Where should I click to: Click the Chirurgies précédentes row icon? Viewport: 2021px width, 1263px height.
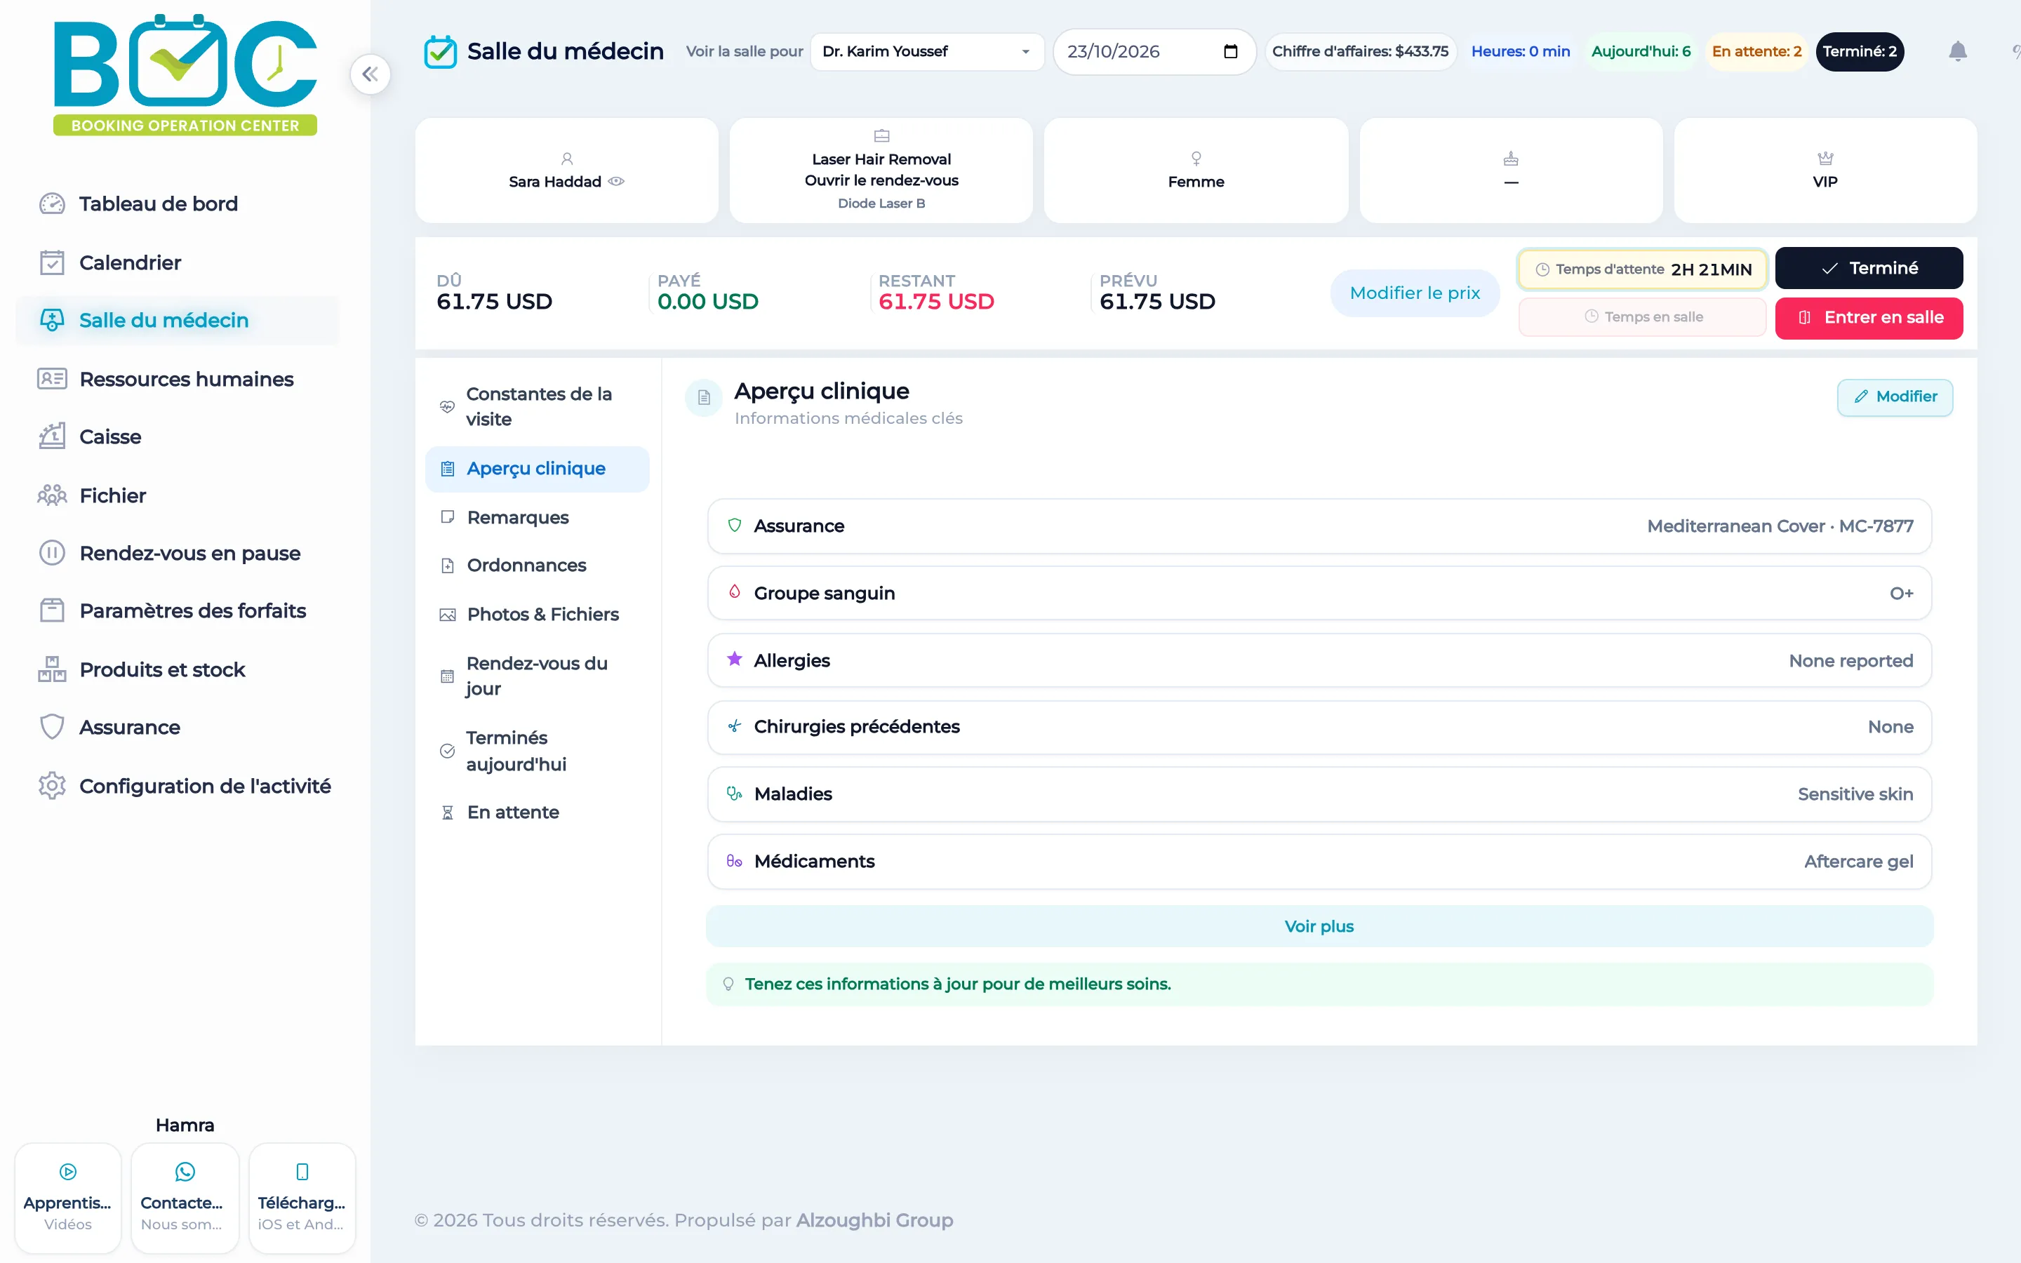click(x=734, y=727)
